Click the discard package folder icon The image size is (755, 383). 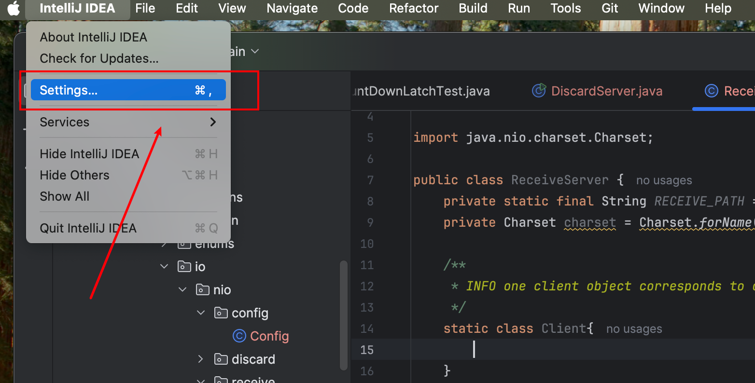click(x=221, y=359)
